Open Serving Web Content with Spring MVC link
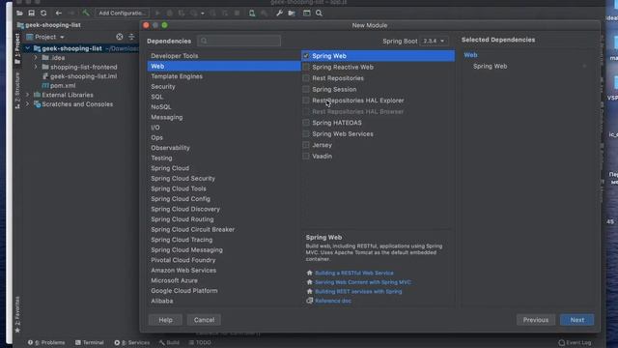This screenshot has width=618, height=348. (363, 282)
